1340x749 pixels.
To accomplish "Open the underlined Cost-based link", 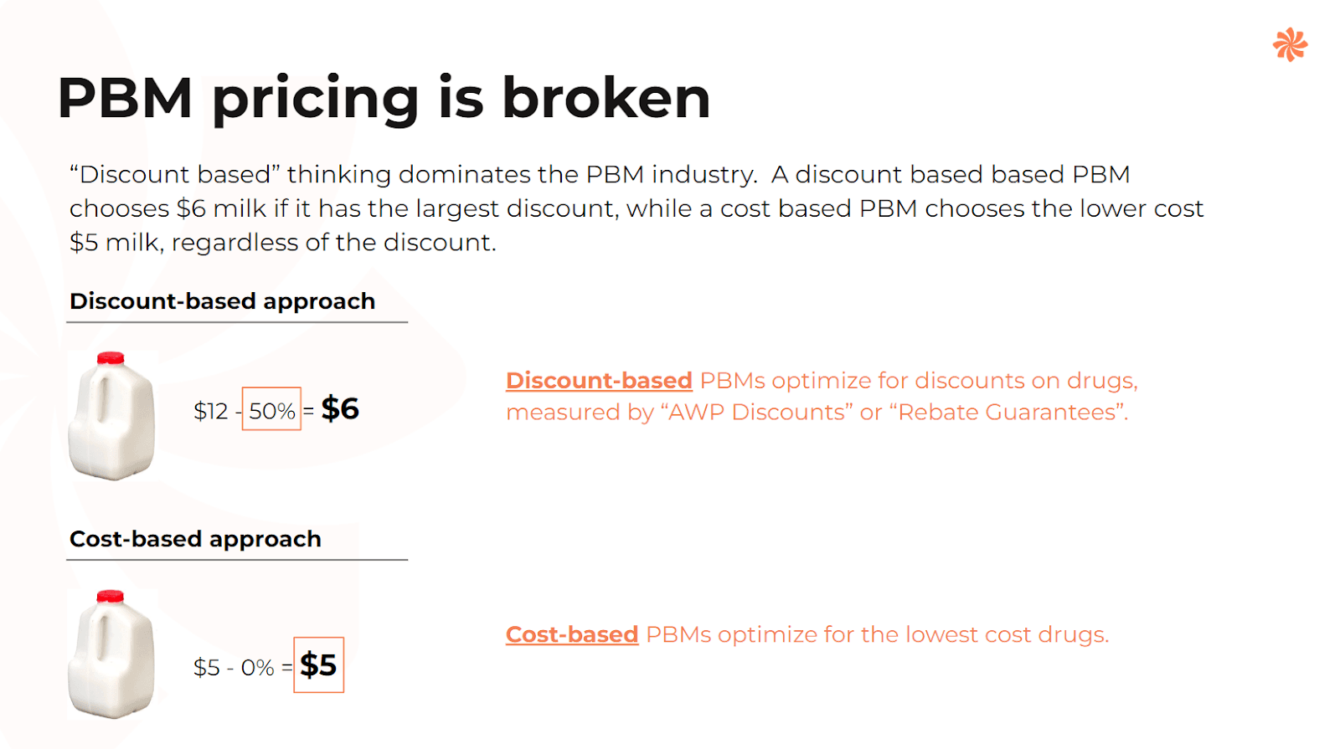I will tap(572, 635).
